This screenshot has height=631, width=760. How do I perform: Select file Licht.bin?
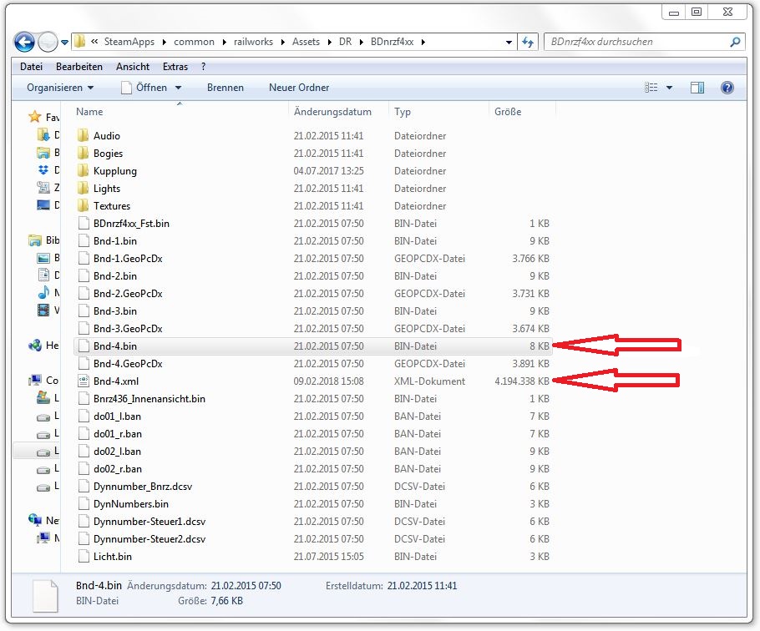point(113,557)
